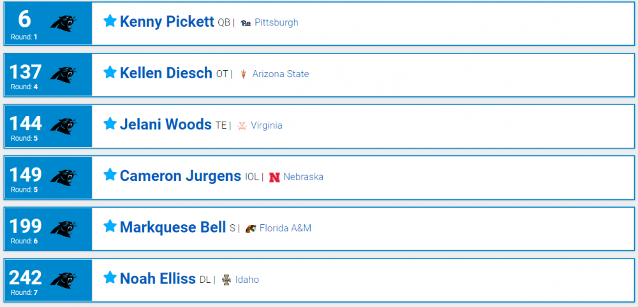Toggle the star for Jelani Woods
This screenshot has height=307, width=638.
pyautogui.click(x=110, y=124)
